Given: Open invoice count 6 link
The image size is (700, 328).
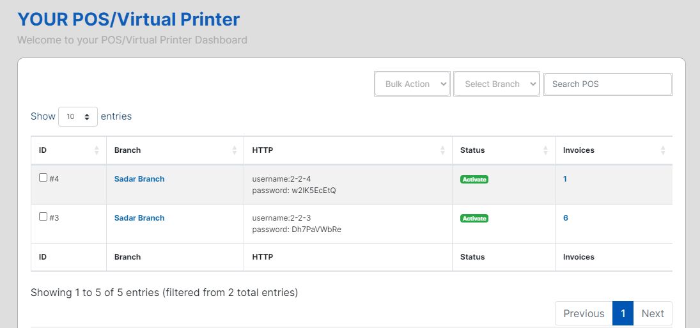Looking at the screenshot, I should pyautogui.click(x=566, y=218).
